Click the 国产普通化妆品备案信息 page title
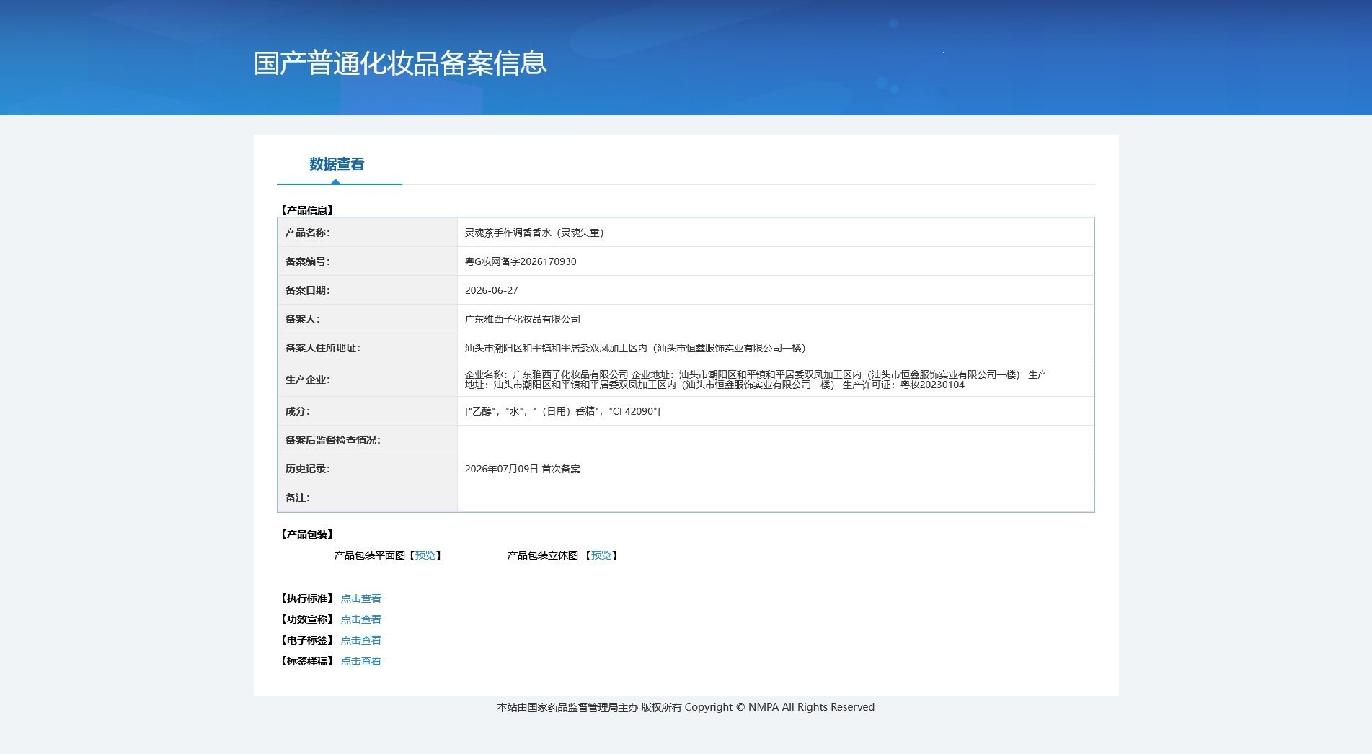The width and height of the screenshot is (1372, 754). click(x=400, y=63)
